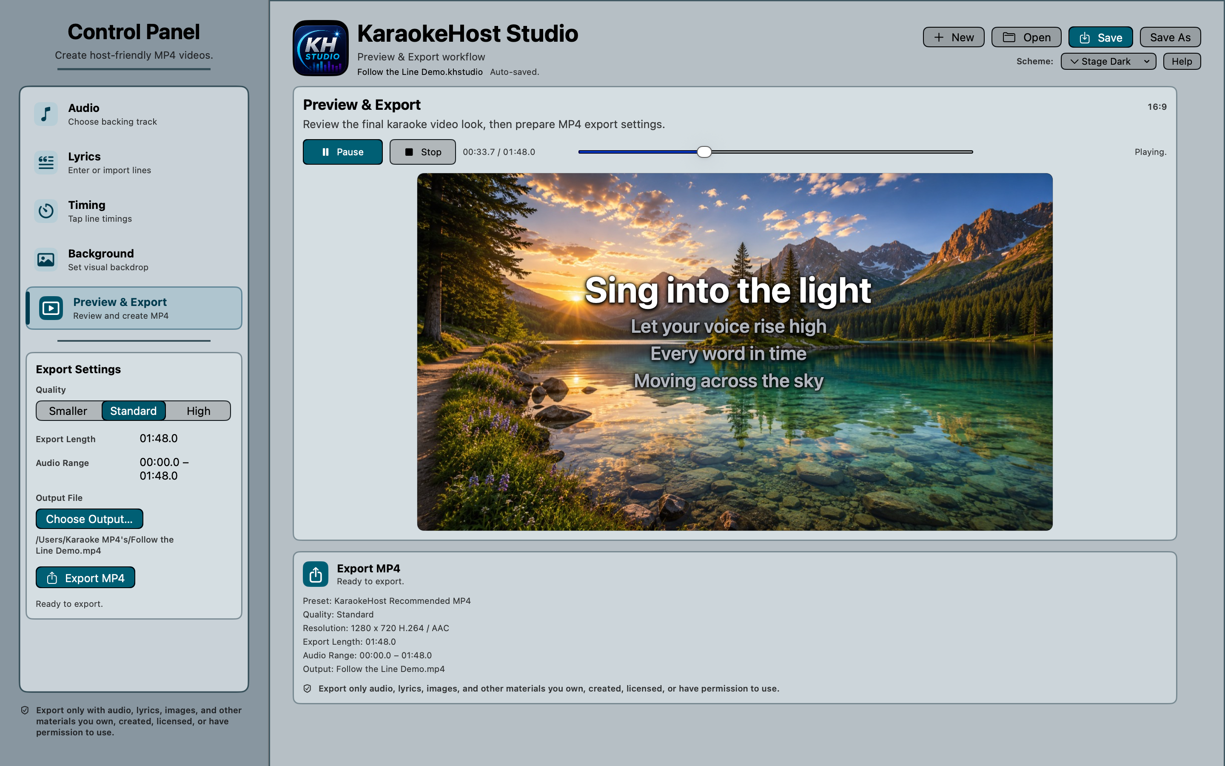
Task: Click the Save As button
Action: 1170,37
